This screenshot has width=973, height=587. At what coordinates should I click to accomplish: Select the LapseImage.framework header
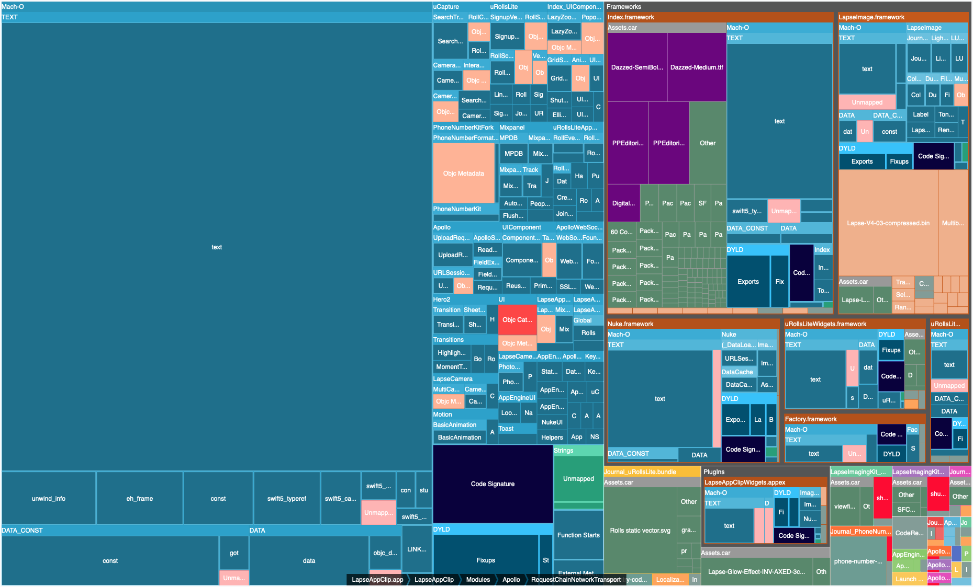pyautogui.click(x=903, y=17)
